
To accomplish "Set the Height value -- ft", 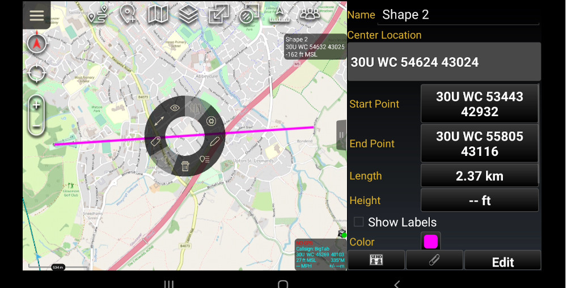I will [x=480, y=200].
